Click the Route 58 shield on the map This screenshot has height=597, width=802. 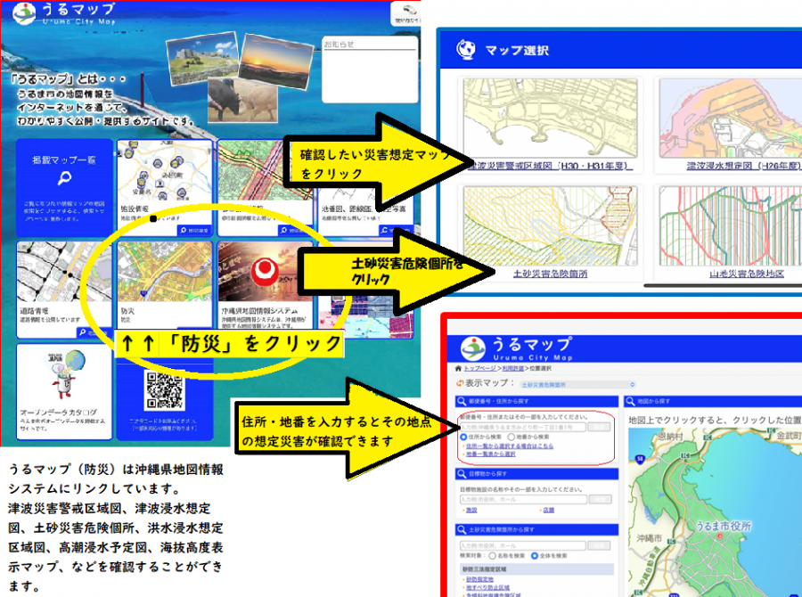click(x=640, y=459)
